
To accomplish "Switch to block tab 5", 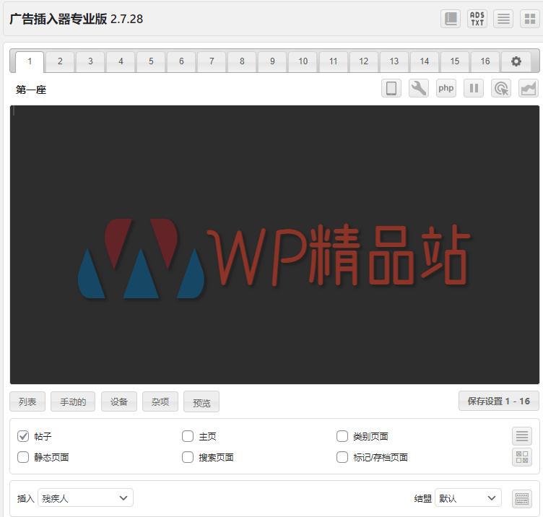I will [x=151, y=61].
